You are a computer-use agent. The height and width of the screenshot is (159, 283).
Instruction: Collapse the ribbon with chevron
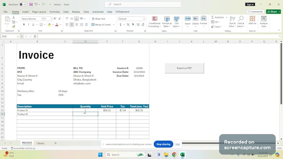279,30
